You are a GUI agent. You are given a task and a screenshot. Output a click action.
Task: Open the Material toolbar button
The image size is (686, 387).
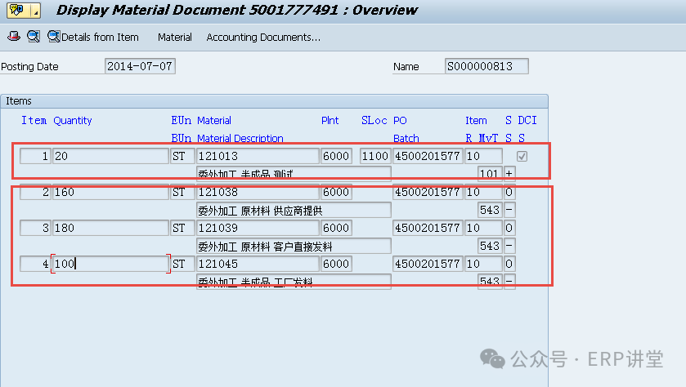tap(175, 38)
